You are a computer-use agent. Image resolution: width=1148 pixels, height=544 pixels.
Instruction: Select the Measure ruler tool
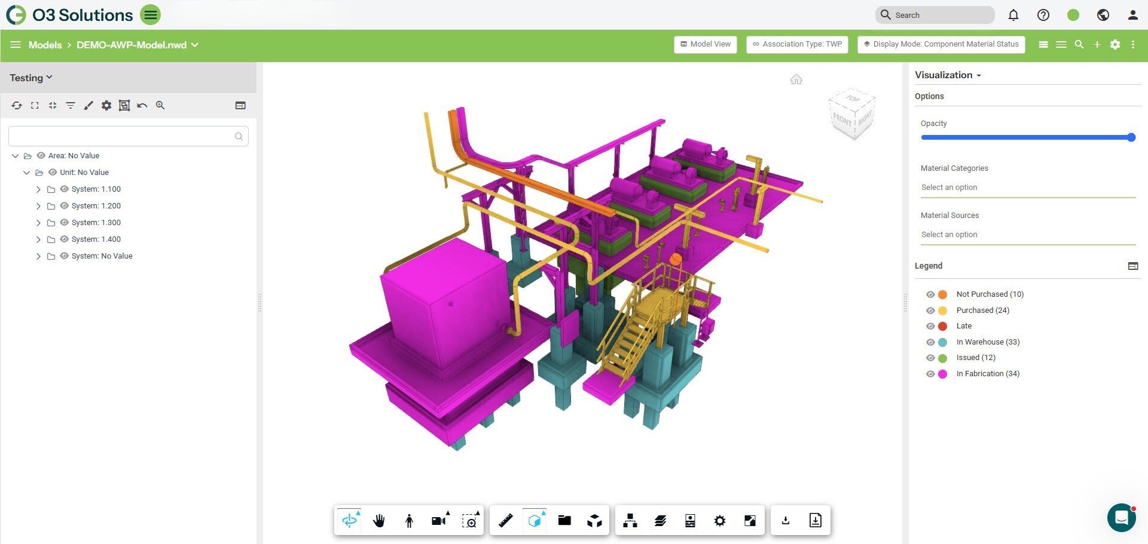505,521
